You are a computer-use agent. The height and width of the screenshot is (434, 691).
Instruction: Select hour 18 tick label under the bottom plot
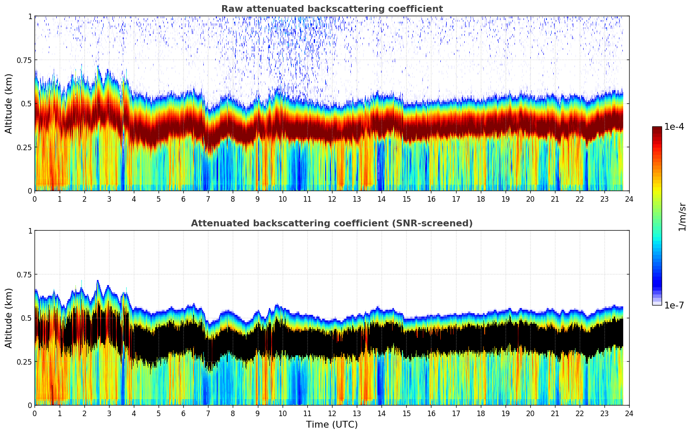(480, 414)
